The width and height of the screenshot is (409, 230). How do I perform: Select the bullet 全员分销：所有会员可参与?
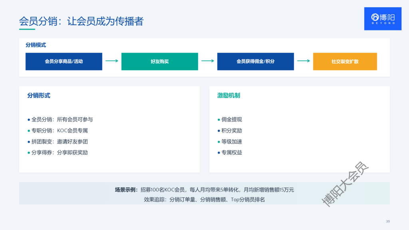pyautogui.click(x=60, y=119)
